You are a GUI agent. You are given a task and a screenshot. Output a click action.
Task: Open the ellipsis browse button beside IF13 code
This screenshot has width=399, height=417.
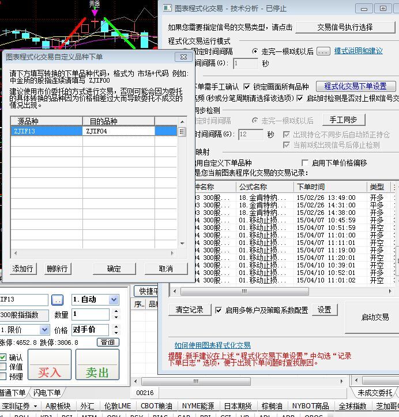[57, 300]
